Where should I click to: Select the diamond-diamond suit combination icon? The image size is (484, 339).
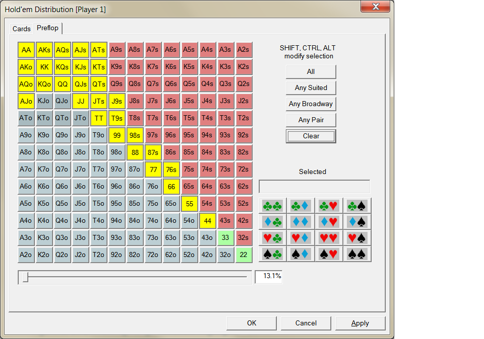[x=300, y=222]
